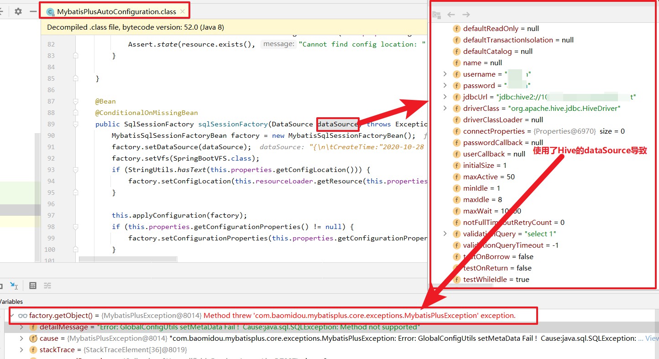The width and height of the screenshot is (659, 359).
Task: Close MybatisPlusAutoConfiguration.class tab
Action: pyautogui.click(x=183, y=12)
